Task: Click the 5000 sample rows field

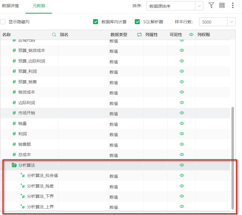Action: (x=213, y=22)
